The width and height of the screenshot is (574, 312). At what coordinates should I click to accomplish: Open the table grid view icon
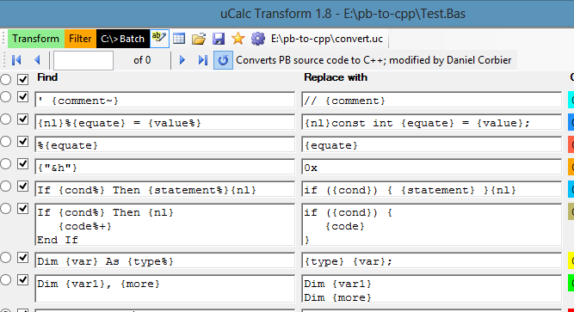pyautogui.click(x=179, y=39)
